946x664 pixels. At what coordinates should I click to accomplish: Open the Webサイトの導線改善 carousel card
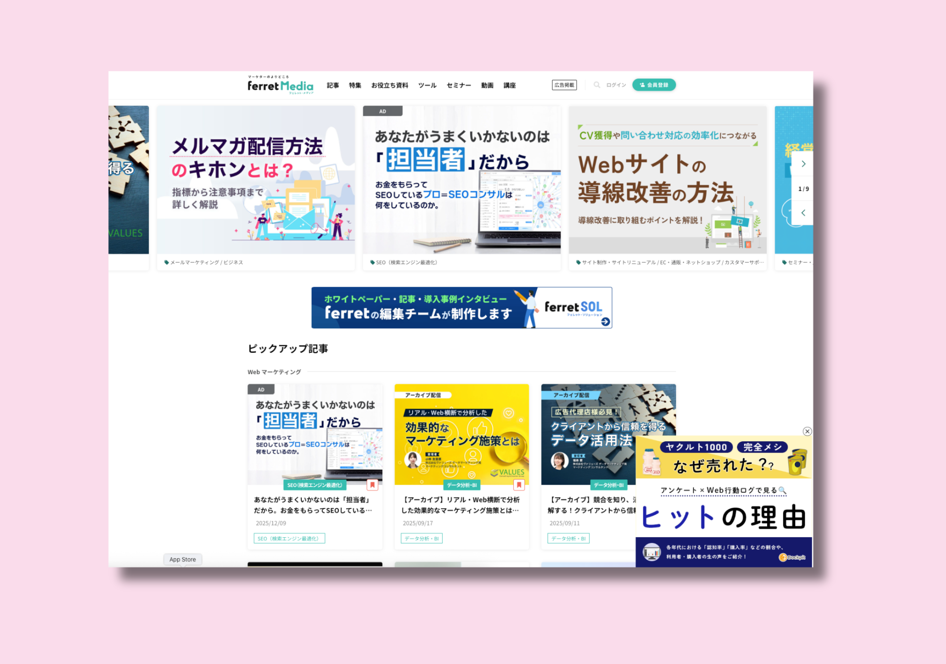[667, 180]
